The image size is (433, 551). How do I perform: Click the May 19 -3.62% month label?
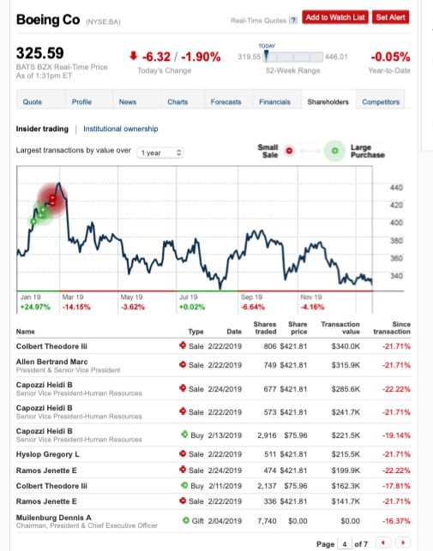pos(132,302)
